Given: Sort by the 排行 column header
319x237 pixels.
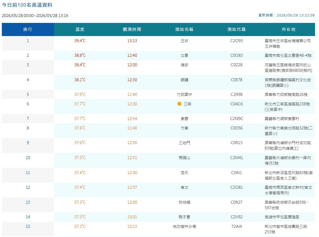Looking at the screenshot, I should point(28,29).
